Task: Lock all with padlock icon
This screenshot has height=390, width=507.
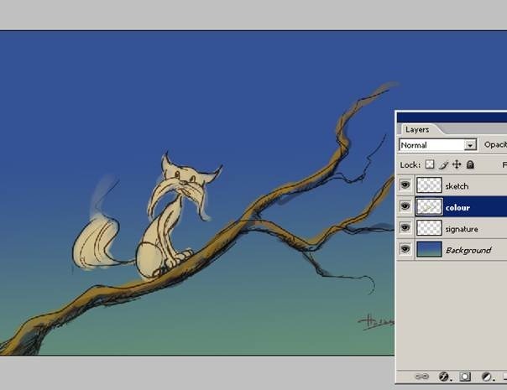Action: (470, 165)
